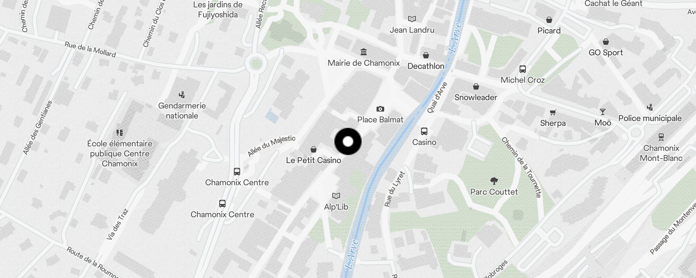Click the Mairie de Chamonix building icon

pos(364,52)
